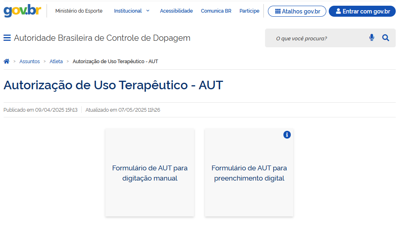Open Formulário de AUT para preenchimento digital
Image resolution: width=399 pixels, height=225 pixels.
coord(249,173)
